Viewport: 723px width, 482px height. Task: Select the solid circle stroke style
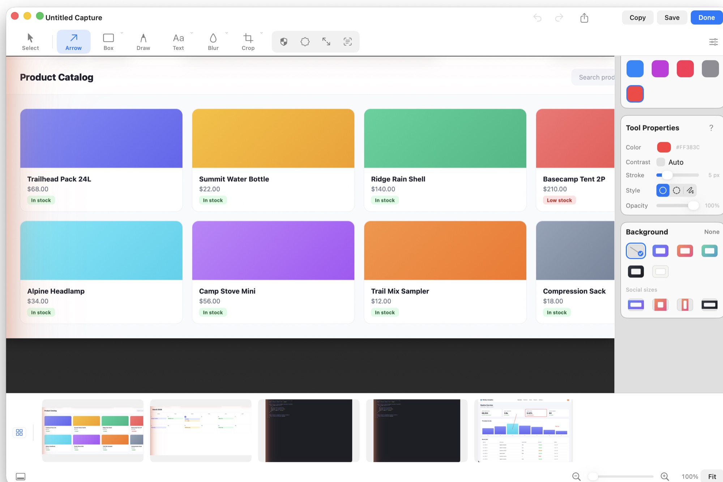pos(663,190)
